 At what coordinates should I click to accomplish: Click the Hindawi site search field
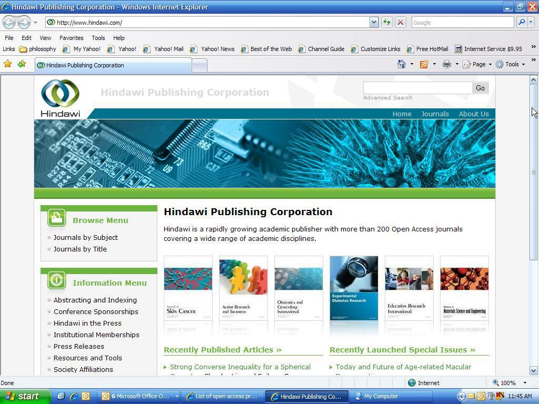(x=417, y=88)
